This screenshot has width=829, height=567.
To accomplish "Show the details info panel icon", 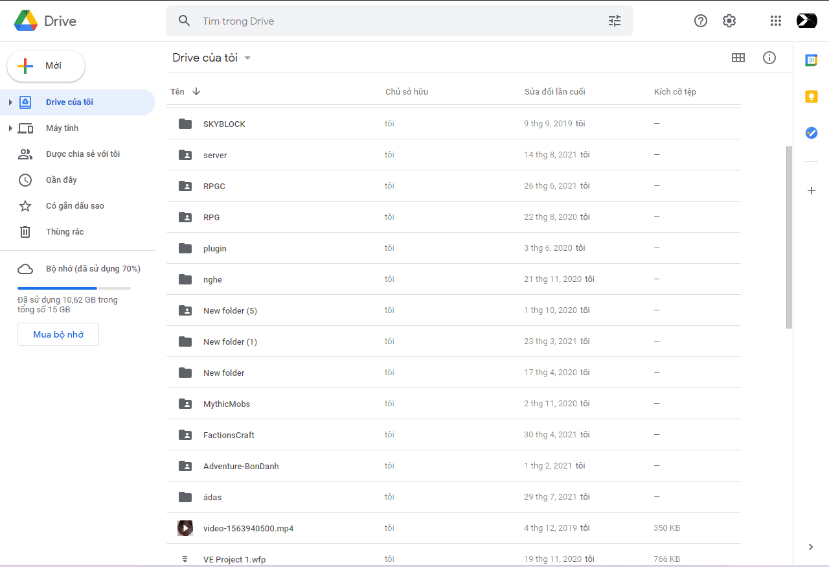I will (x=769, y=58).
